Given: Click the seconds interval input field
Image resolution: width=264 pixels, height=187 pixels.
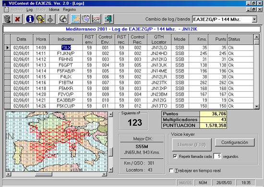Looking at the screenshot, I should [217, 156].
